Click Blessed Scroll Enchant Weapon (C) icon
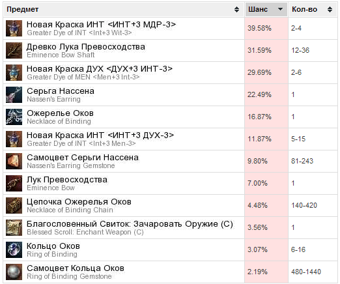Screen dimensions: 340x284 pos(14,228)
